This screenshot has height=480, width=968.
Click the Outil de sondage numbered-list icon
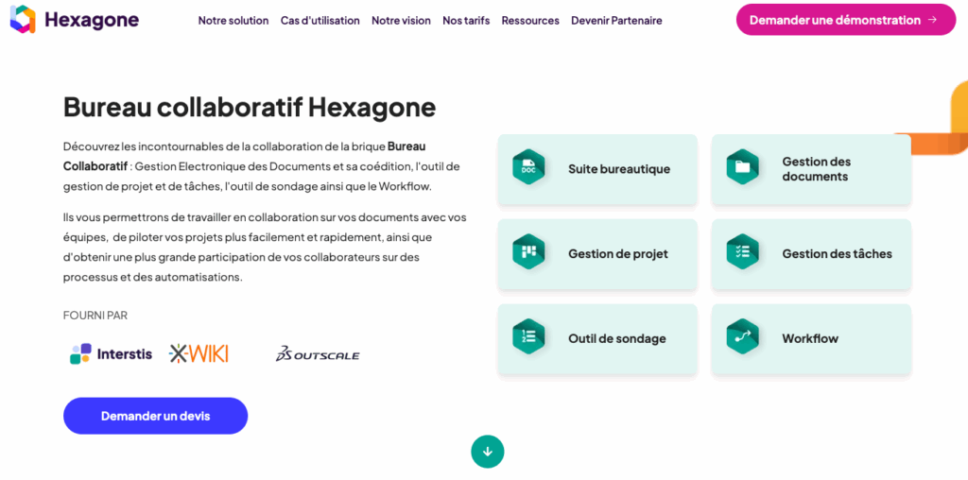pyautogui.click(x=528, y=337)
